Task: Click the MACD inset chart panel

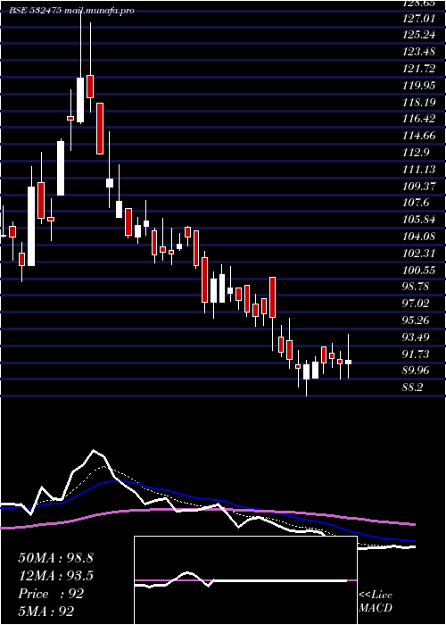Action: click(245, 580)
